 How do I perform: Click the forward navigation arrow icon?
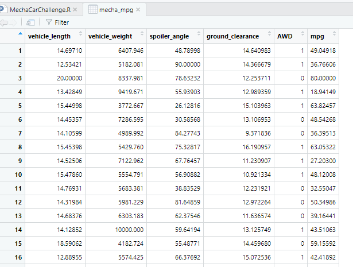tap(13, 22)
